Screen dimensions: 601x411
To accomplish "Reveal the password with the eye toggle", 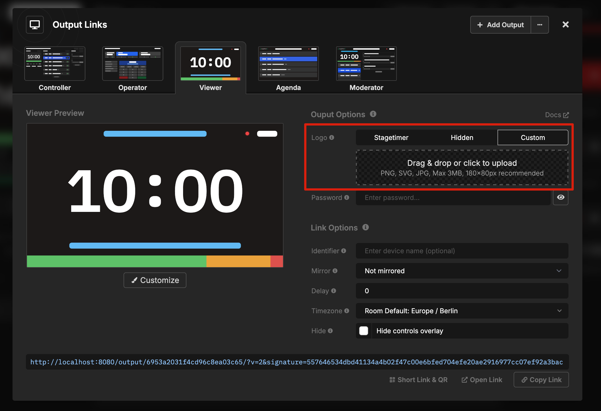I will (561, 197).
